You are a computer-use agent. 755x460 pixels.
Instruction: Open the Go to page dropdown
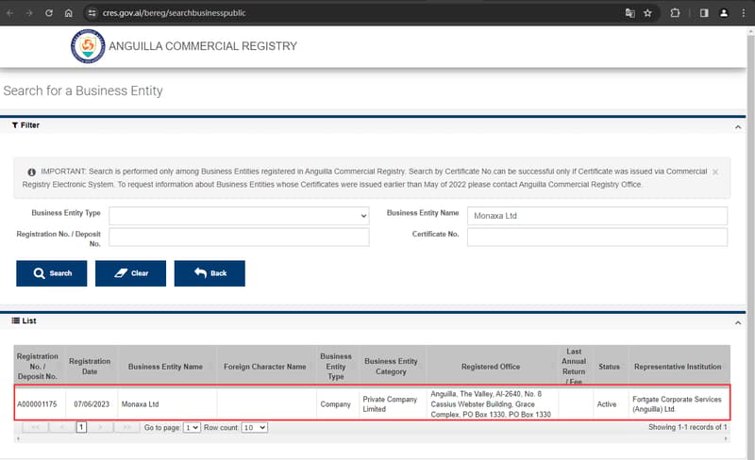tap(192, 427)
